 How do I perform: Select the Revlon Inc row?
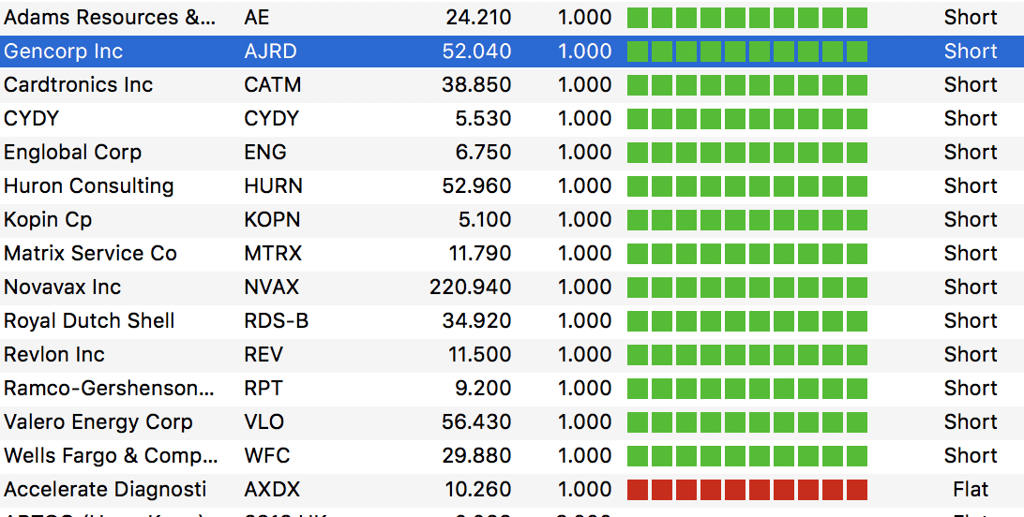coord(512,355)
